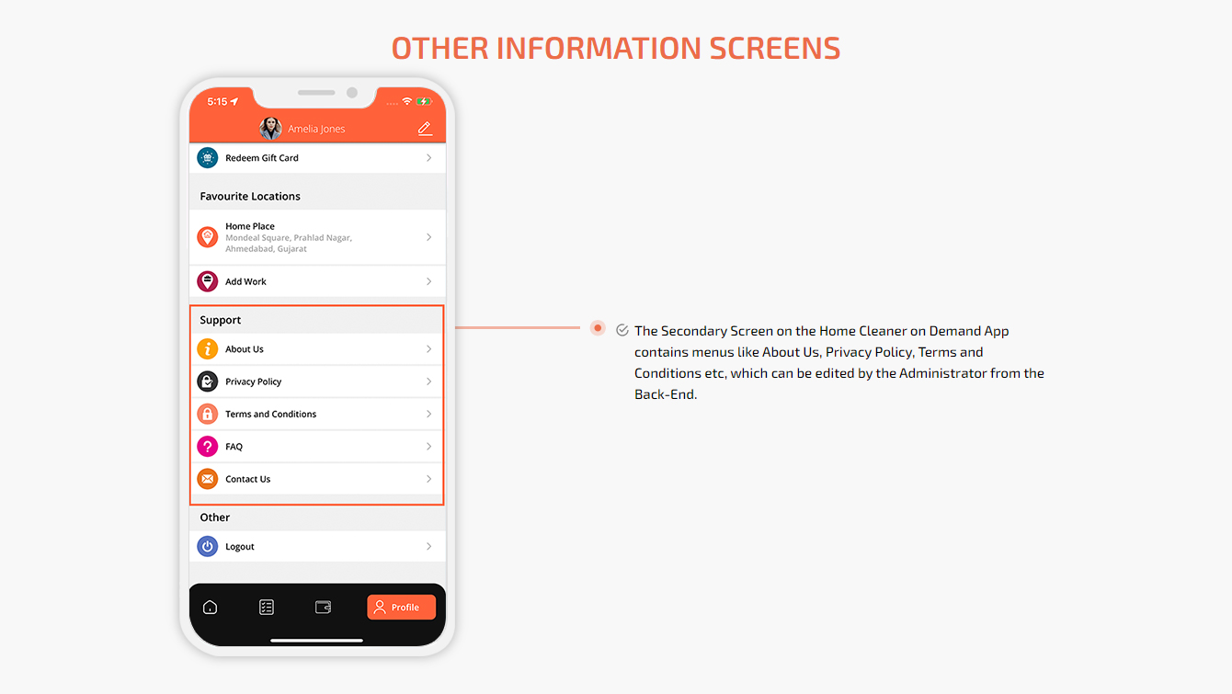Tap the Support section heading

click(x=221, y=320)
